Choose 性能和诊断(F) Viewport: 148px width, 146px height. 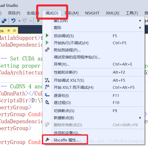[93, 72]
